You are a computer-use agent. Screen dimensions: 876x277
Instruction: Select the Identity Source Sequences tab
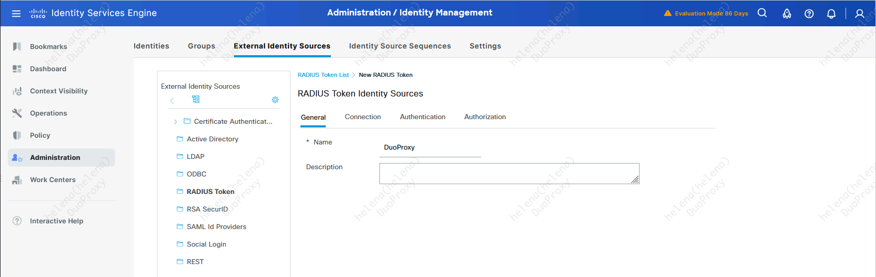pyautogui.click(x=400, y=46)
